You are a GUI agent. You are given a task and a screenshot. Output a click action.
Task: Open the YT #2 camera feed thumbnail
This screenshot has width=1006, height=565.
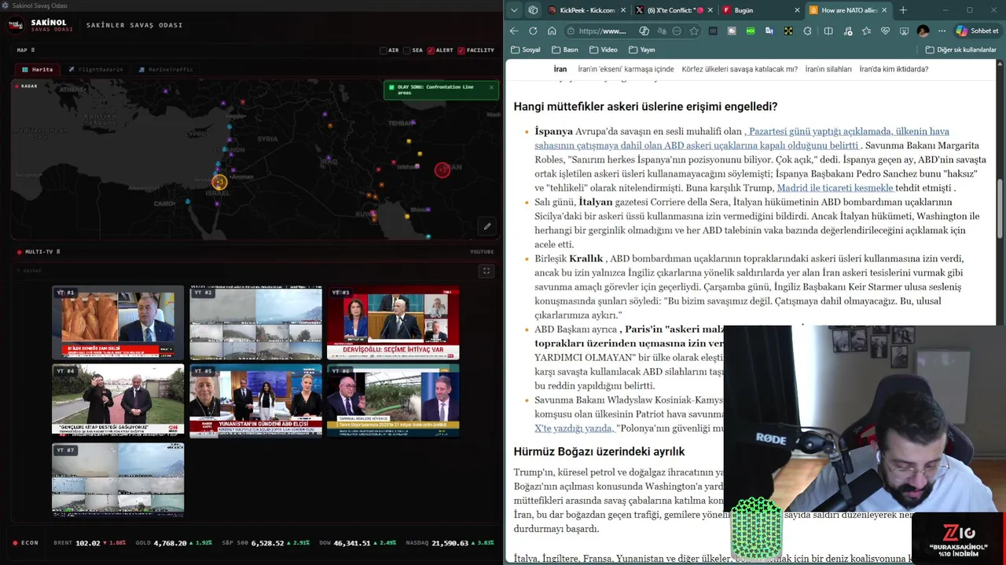[255, 322]
